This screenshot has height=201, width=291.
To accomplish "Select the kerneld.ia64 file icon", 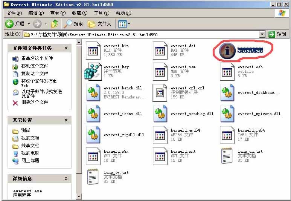I will click(227, 135).
